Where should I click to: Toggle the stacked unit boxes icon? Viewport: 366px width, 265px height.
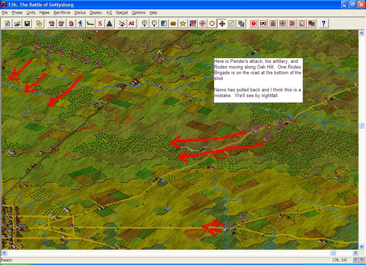click(x=311, y=23)
